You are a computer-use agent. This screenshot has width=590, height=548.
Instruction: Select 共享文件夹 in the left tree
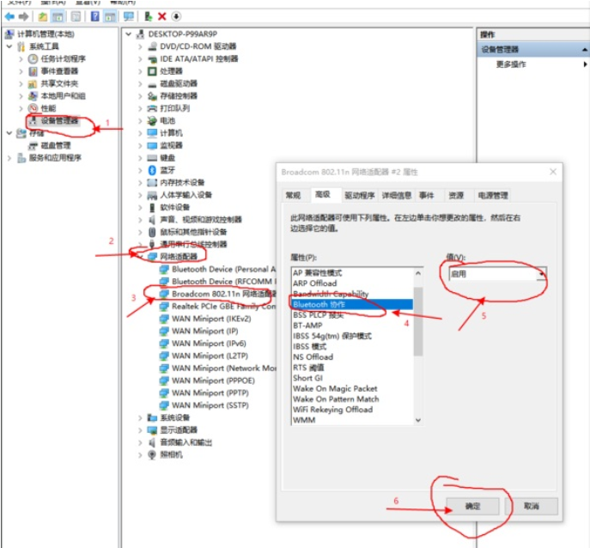pyautogui.click(x=59, y=83)
